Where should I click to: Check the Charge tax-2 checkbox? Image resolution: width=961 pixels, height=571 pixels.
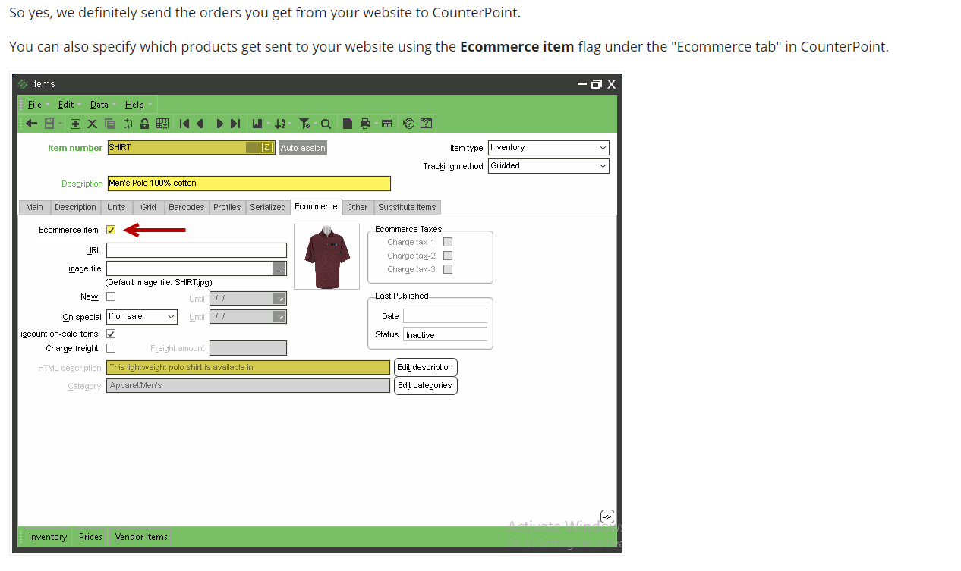tap(448, 256)
